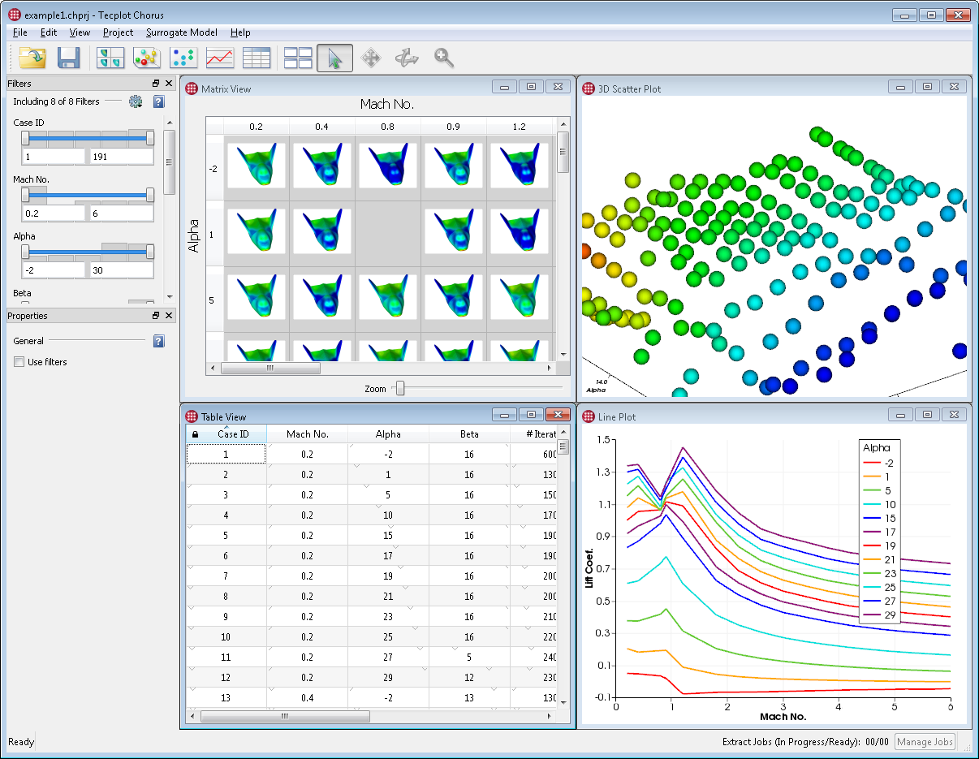Close the Table View window
The image size is (979, 759).
[558, 415]
